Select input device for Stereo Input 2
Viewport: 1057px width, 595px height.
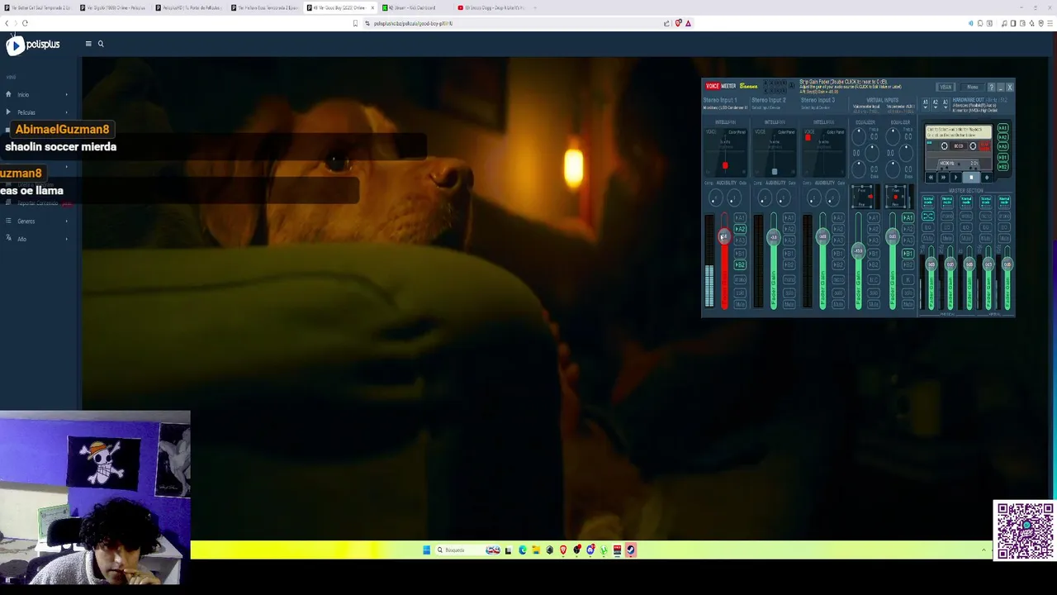coord(766,107)
